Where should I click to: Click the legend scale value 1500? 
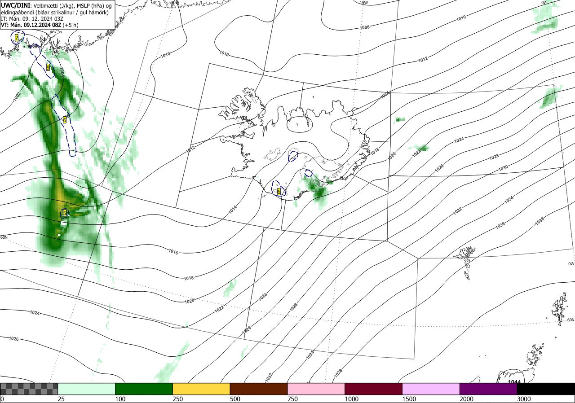pos(409,399)
